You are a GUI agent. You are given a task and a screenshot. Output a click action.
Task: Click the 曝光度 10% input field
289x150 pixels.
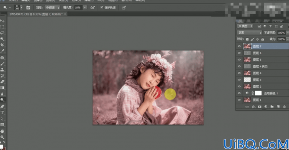point(79,7)
